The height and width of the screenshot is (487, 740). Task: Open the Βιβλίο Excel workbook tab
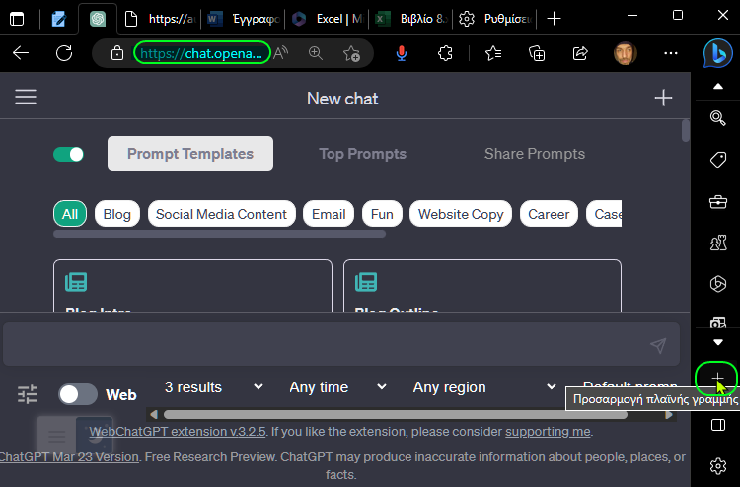[411, 19]
